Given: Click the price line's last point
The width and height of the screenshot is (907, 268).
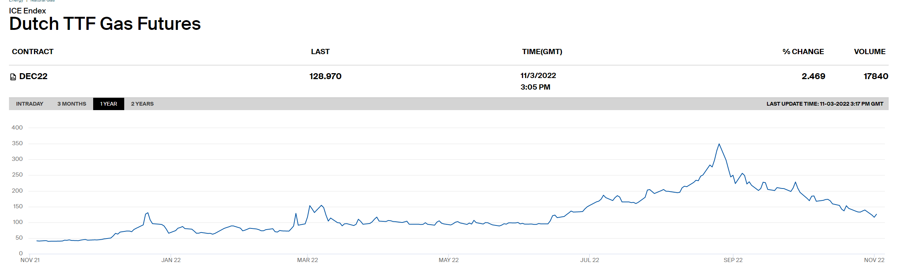Looking at the screenshot, I should [876, 214].
